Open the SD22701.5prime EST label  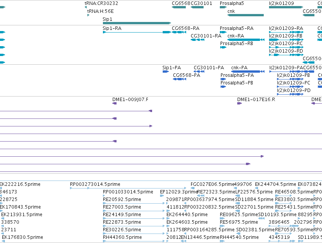(254, 207)
